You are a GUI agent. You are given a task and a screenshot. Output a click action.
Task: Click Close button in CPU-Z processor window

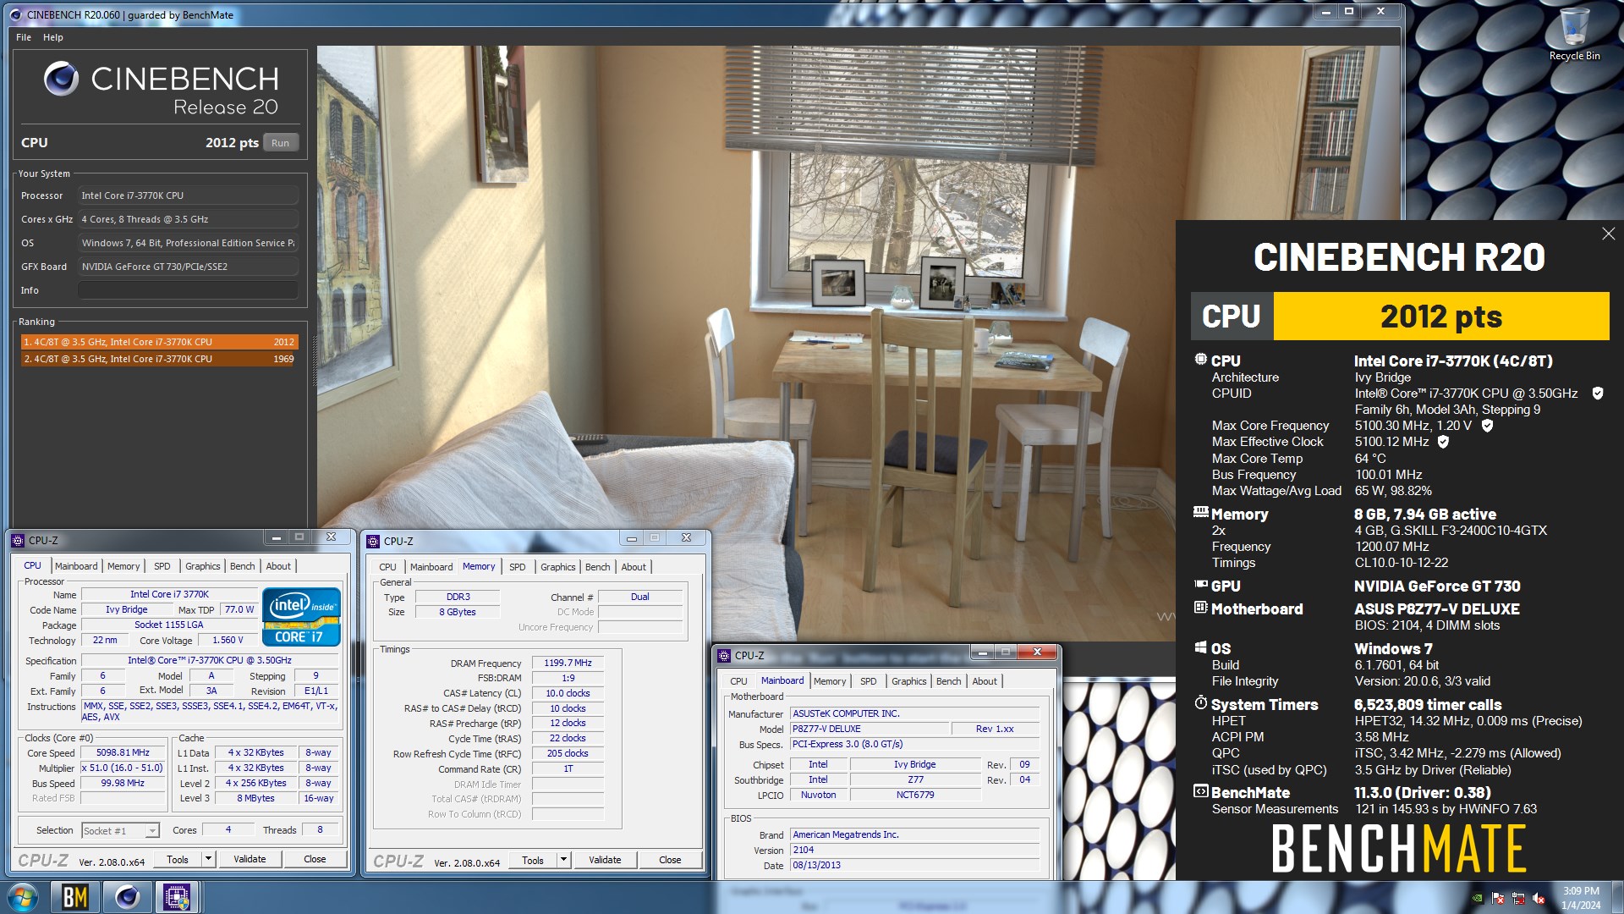pyautogui.click(x=315, y=859)
